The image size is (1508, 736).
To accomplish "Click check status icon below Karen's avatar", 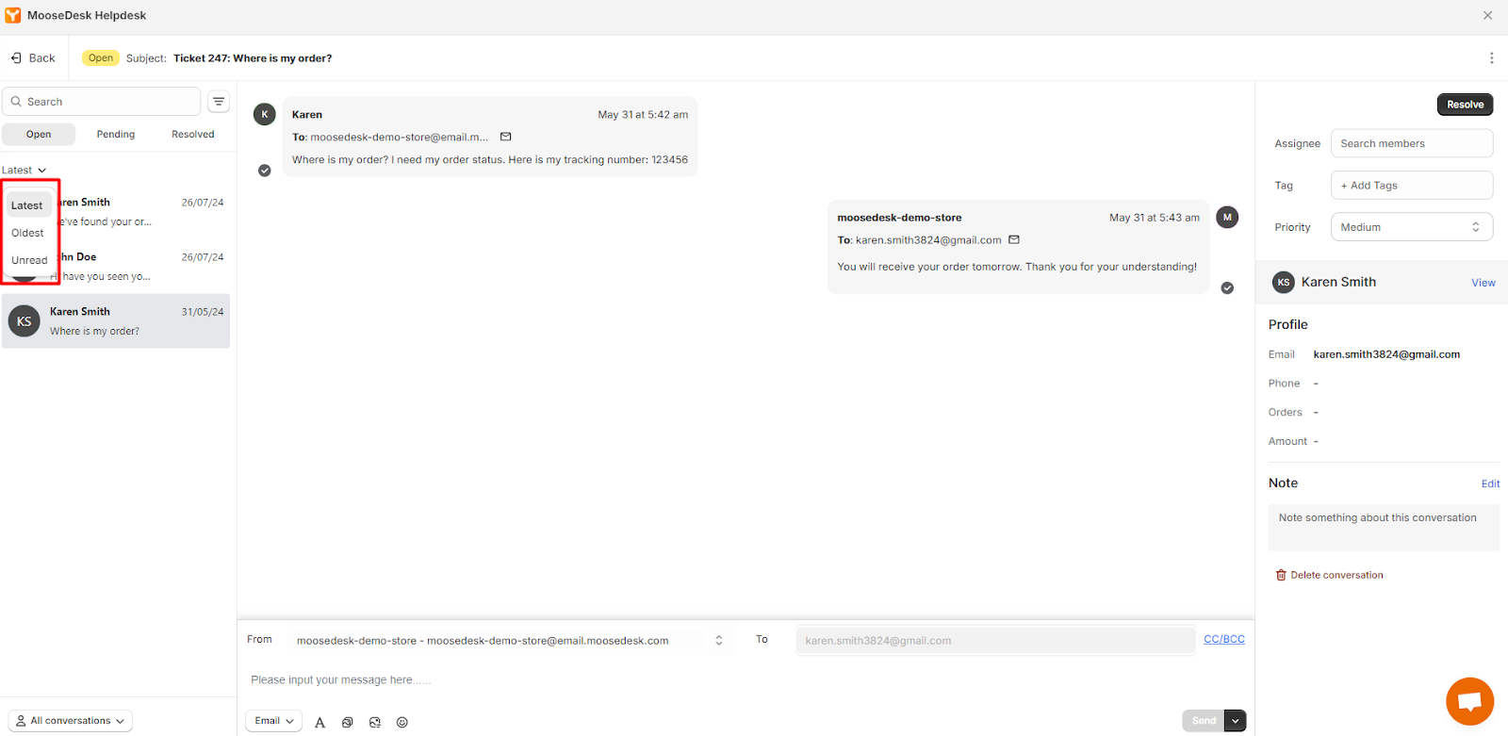I will [265, 171].
